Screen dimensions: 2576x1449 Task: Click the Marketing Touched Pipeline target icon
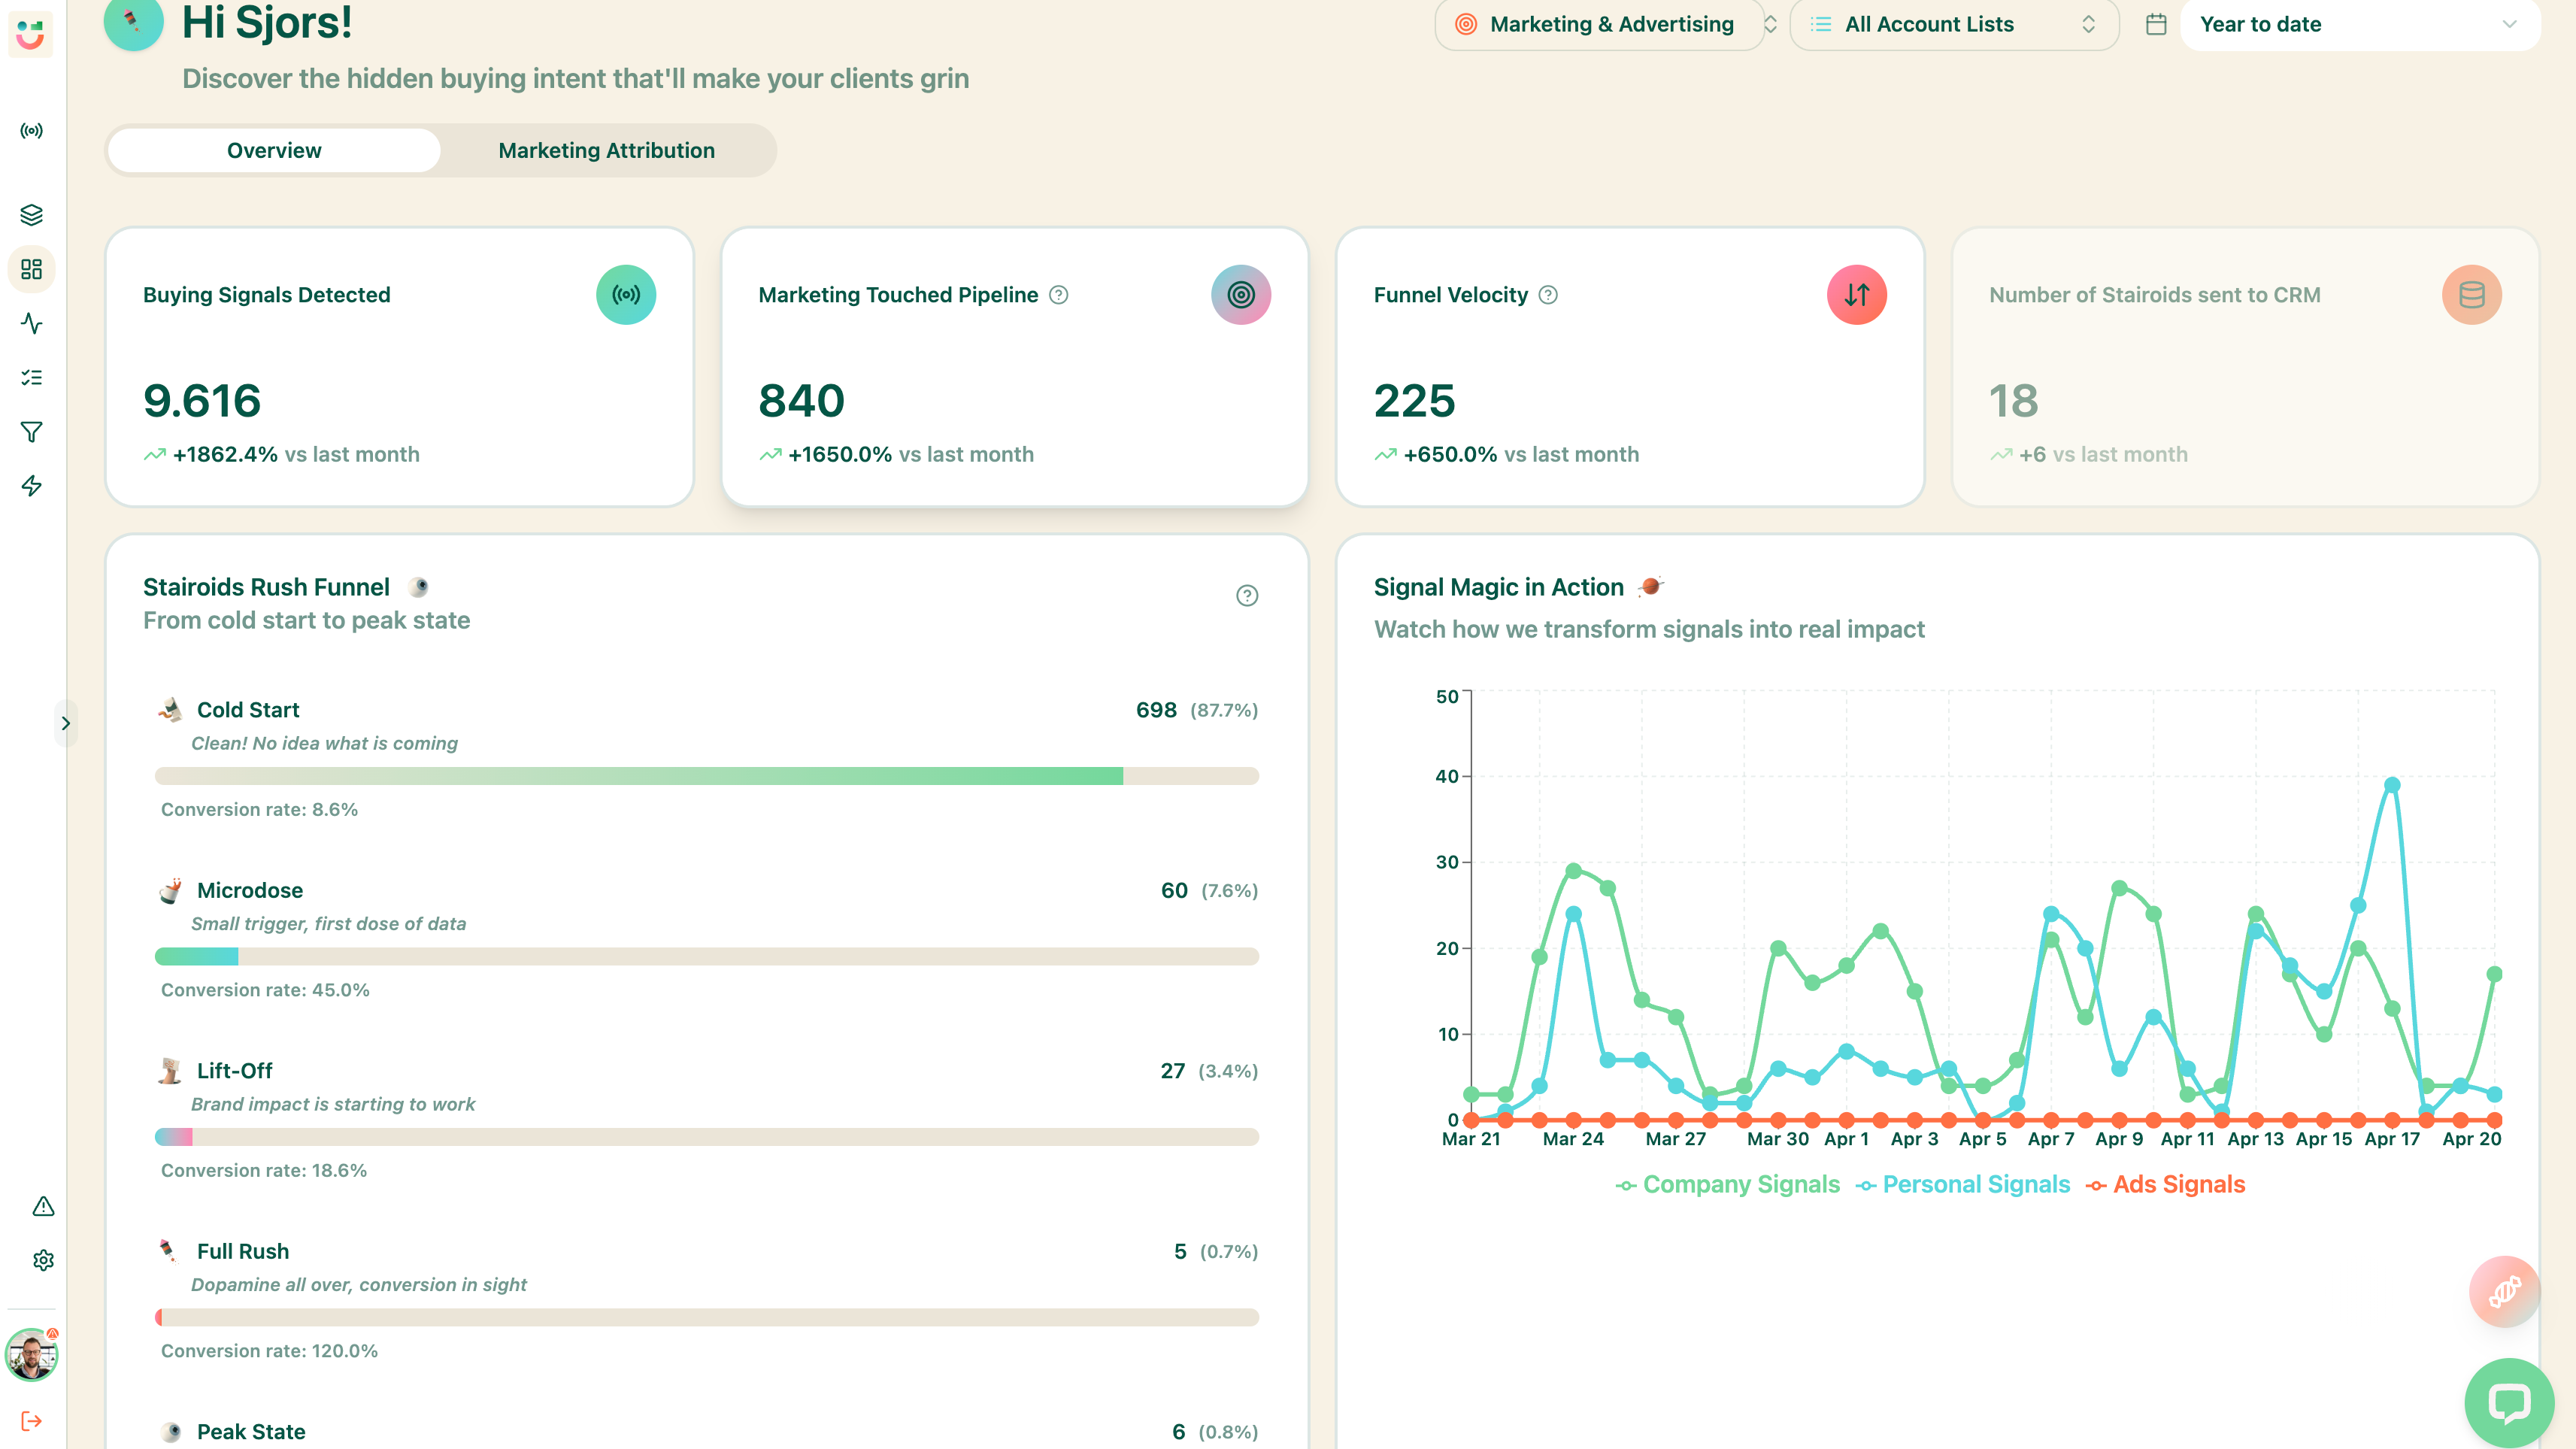(1241, 295)
